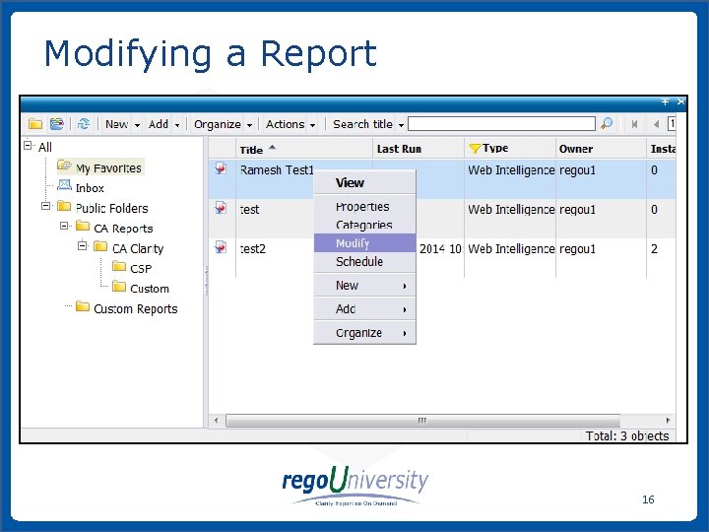The height and width of the screenshot is (532, 709).
Task: Sort by the Last Run column header
Action: click(419, 149)
